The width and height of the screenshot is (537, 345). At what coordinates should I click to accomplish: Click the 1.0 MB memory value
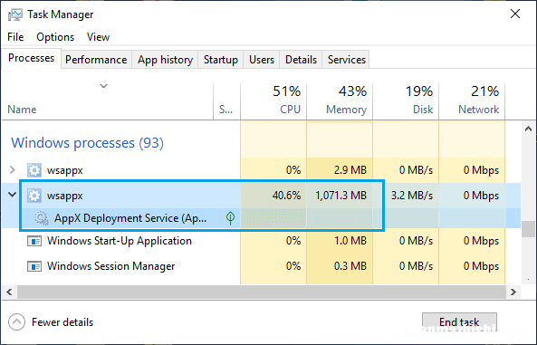pos(350,241)
